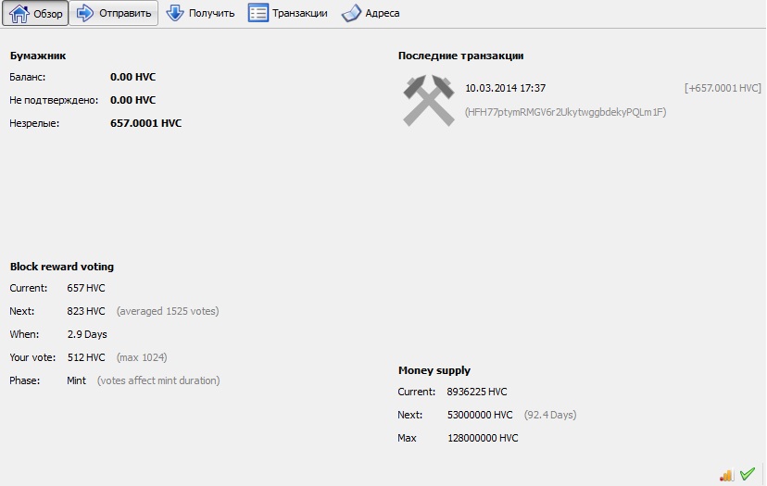The image size is (767, 486).
Task: Click the crossed pickaxes mining icon
Action: coord(429,100)
